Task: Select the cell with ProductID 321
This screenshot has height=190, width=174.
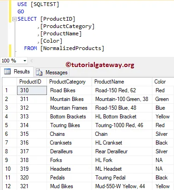Action: point(32,186)
